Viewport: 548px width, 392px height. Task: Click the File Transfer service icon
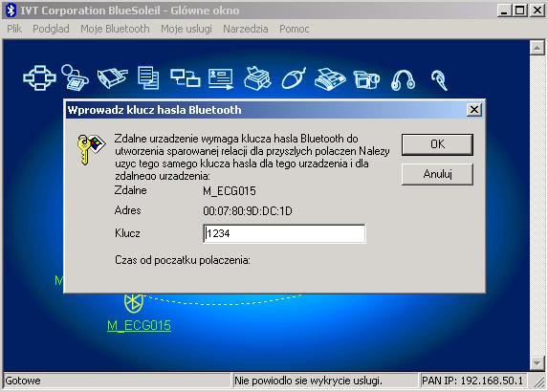click(x=148, y=77)
